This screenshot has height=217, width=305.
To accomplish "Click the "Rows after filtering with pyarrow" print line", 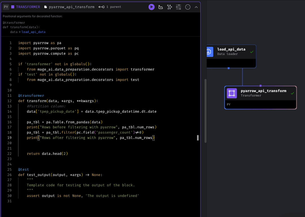I will coord(91,138).
